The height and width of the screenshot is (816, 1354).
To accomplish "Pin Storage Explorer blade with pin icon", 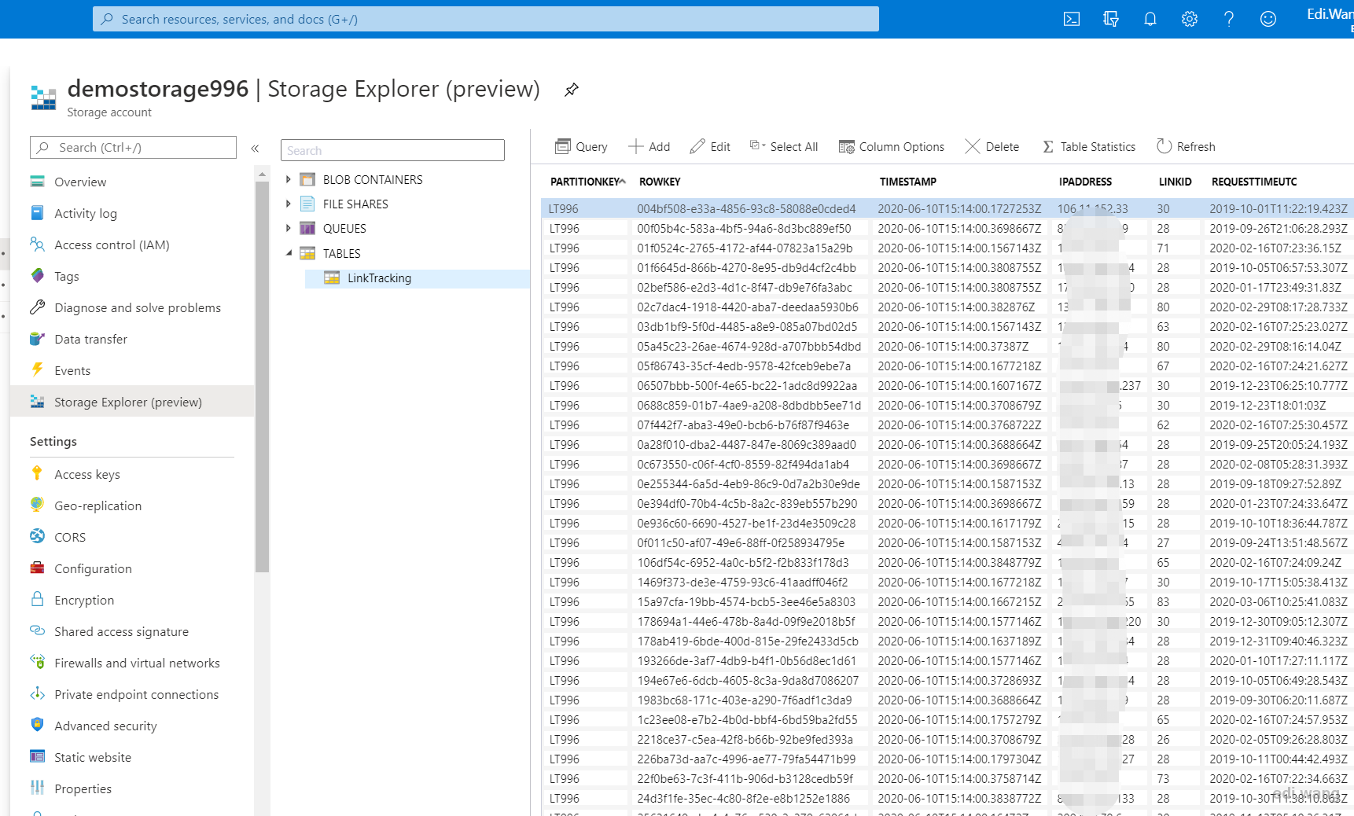I will point(572,90).
